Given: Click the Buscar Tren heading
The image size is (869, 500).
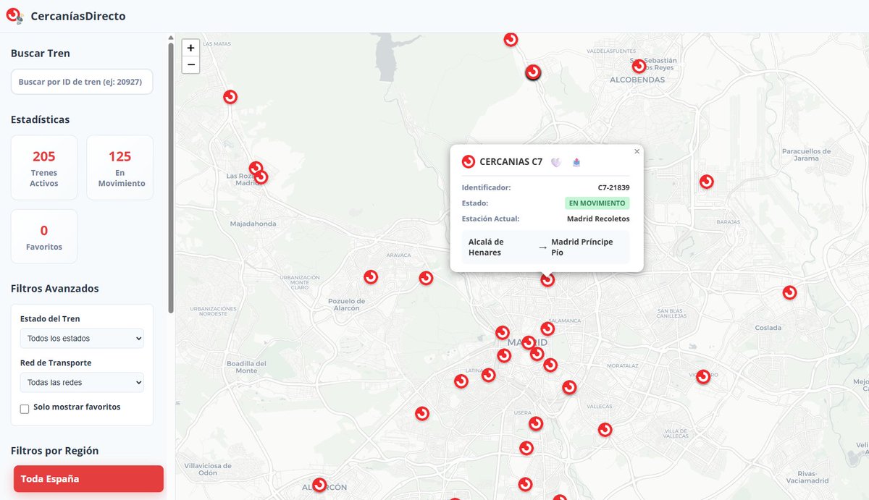Looking at the screenshot, I should pyautogui.click(x=41, y=54).
